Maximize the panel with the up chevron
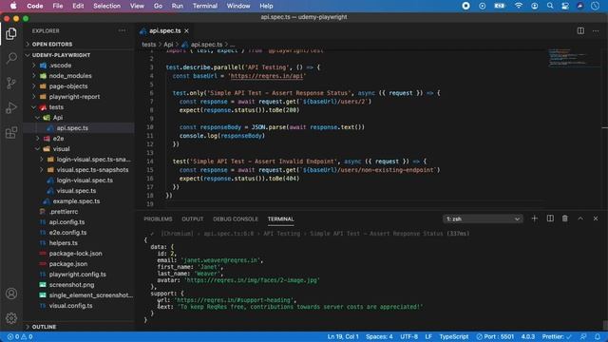Viewport: 608px width, 342px height. pyautogui.click(x=580, y=218)
